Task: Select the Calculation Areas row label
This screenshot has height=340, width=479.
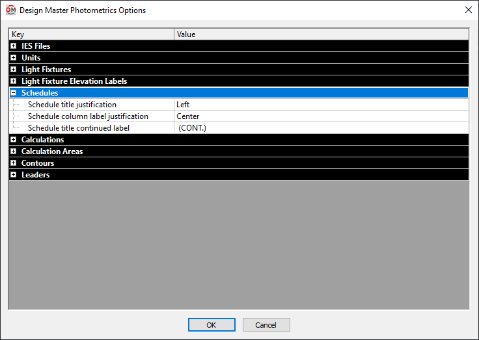Action: (52, 151)
